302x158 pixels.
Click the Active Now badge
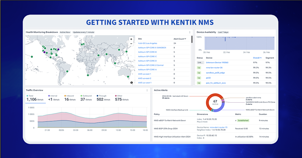65,32
